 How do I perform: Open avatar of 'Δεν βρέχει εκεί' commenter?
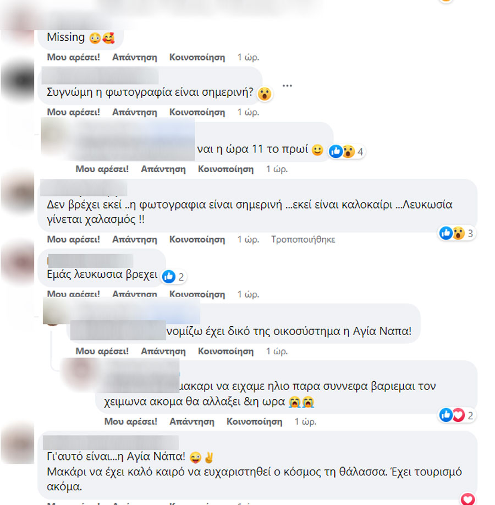coord(18,193)
